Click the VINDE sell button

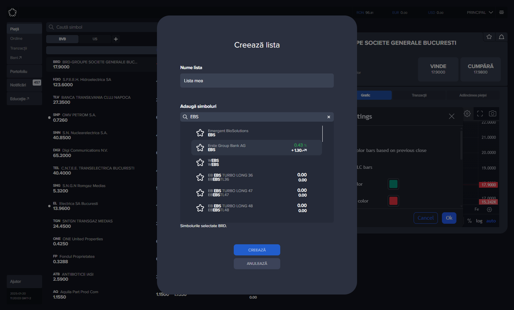(438, 69)
